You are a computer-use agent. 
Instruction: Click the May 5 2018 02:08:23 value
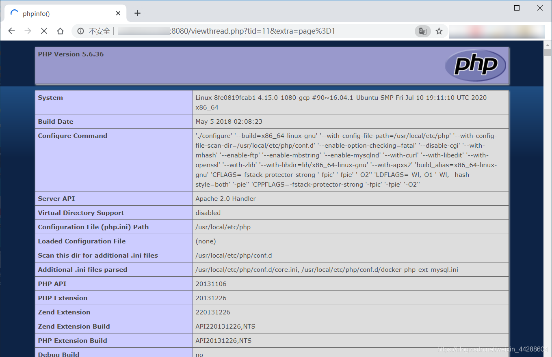click(x=229, y=122)
